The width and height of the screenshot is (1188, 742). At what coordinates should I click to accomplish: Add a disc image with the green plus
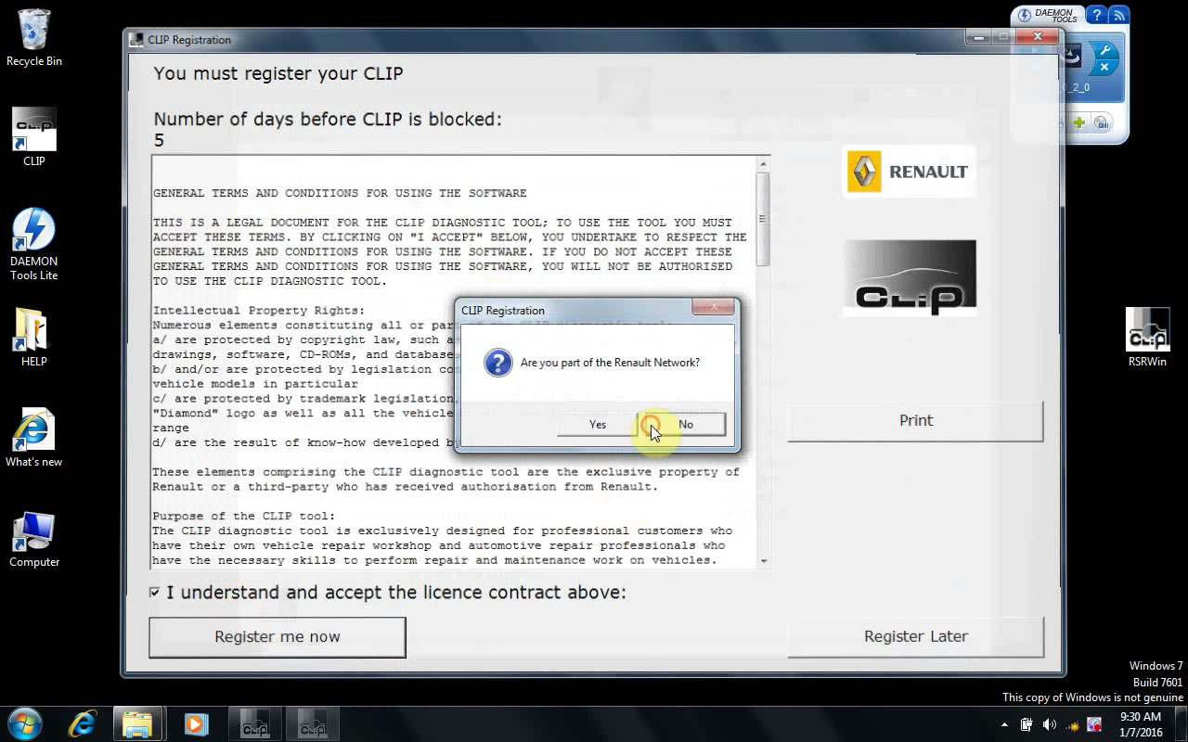pos(1079,121)
